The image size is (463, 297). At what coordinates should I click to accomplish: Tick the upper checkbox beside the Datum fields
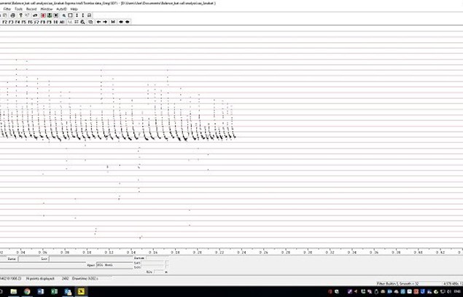168,263
